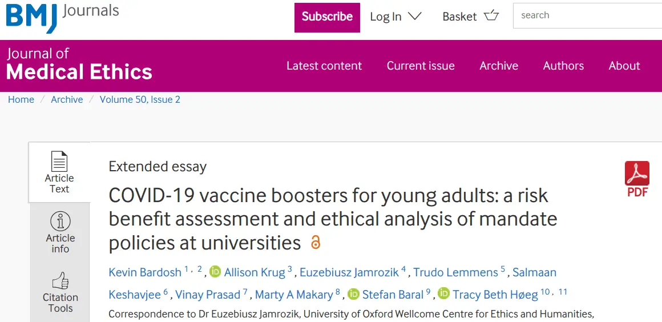Open Stefan Baral's ORCID icon
The image size is (662, 322).
coord(353,294)
